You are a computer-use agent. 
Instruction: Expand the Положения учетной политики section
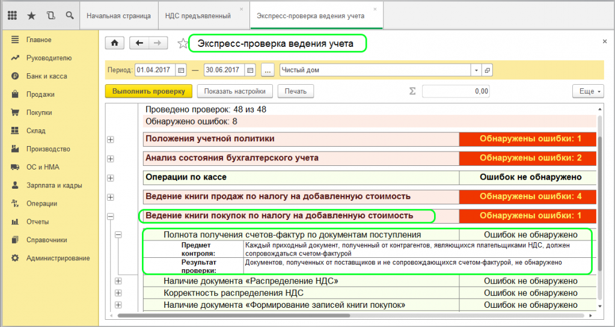click(110, 140)
